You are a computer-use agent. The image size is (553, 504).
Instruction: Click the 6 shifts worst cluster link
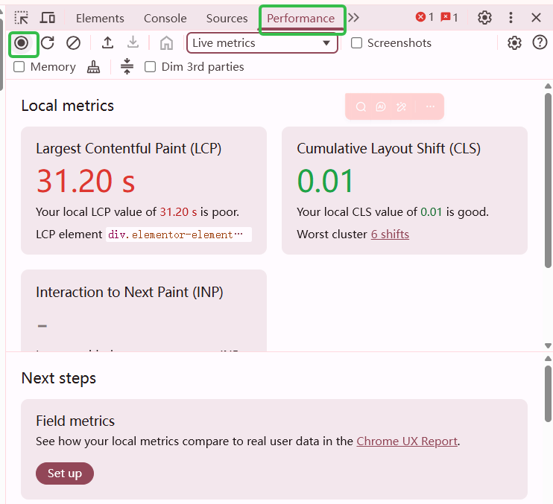390,234
